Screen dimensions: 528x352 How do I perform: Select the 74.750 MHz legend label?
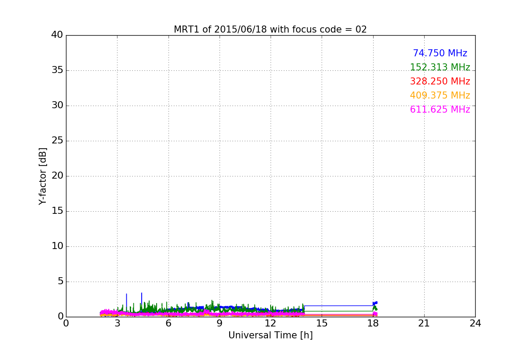coord(440,53)
